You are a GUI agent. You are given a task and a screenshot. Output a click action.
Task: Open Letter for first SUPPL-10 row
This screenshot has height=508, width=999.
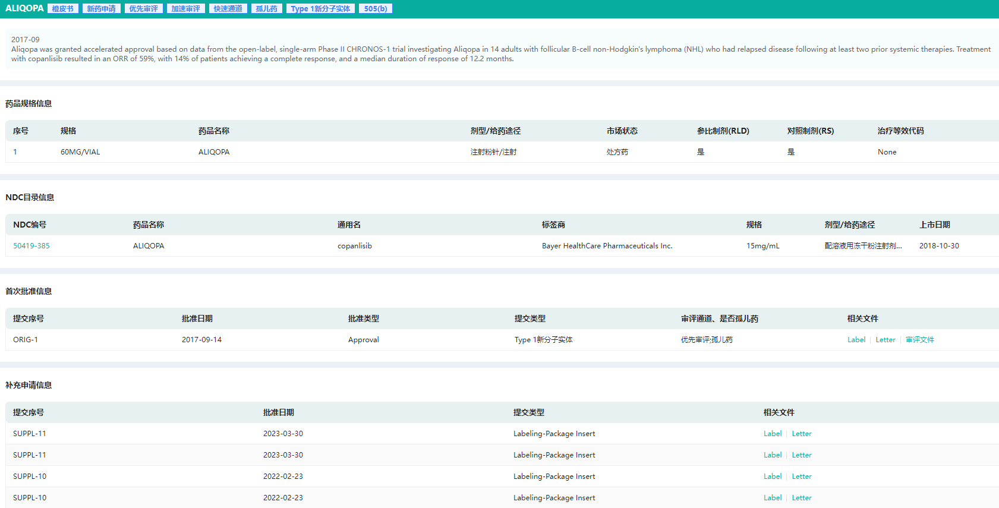click(801, 477)
